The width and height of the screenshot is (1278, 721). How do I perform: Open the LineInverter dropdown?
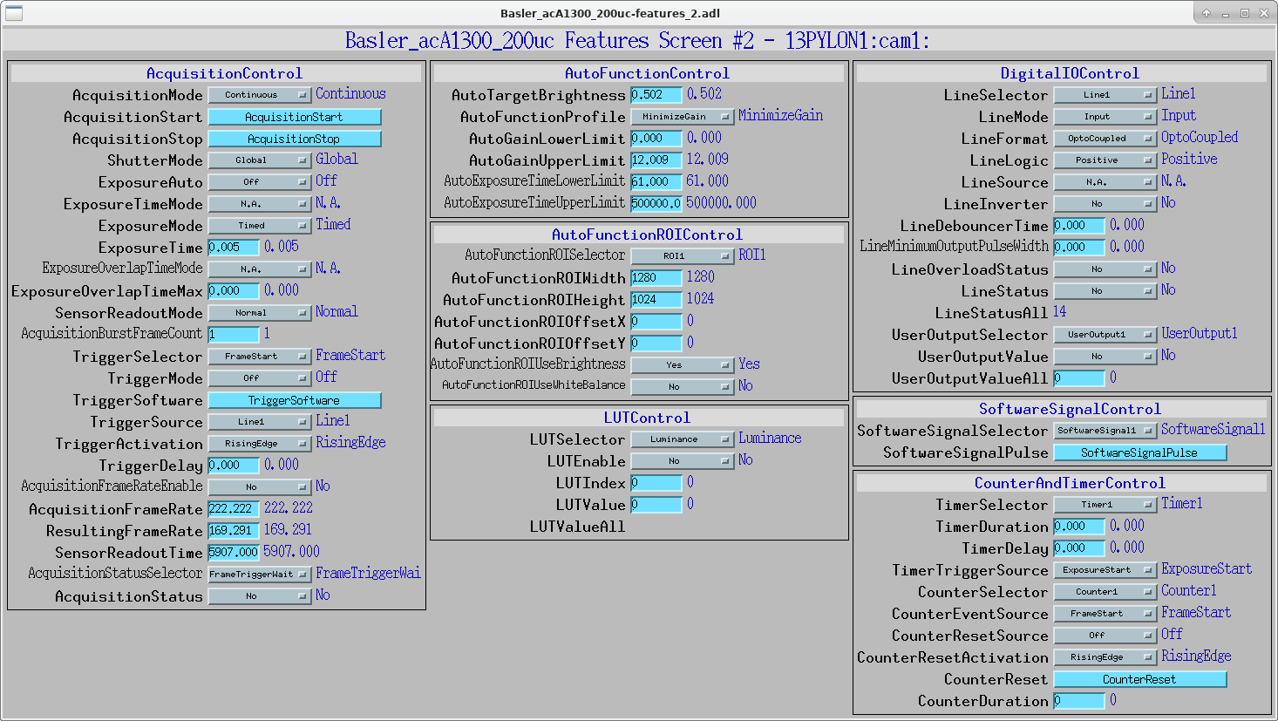1105,204
